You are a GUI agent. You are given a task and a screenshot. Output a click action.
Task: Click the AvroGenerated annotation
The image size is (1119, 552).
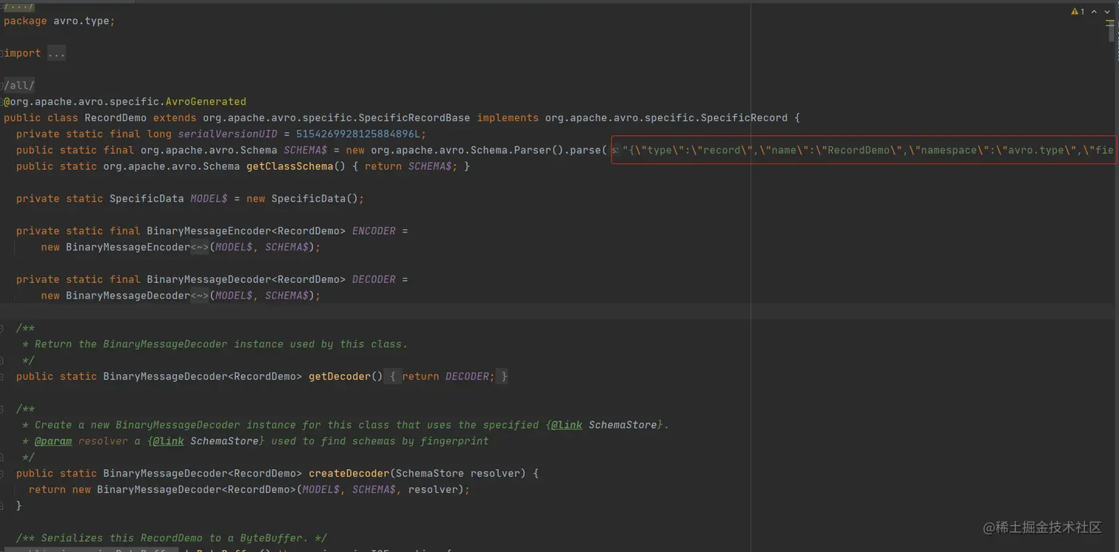(206, 101)
